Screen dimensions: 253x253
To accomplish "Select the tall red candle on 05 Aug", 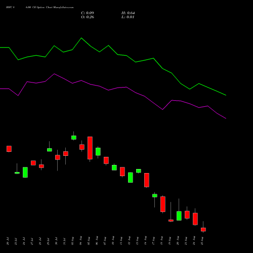I will pos(90,148).
